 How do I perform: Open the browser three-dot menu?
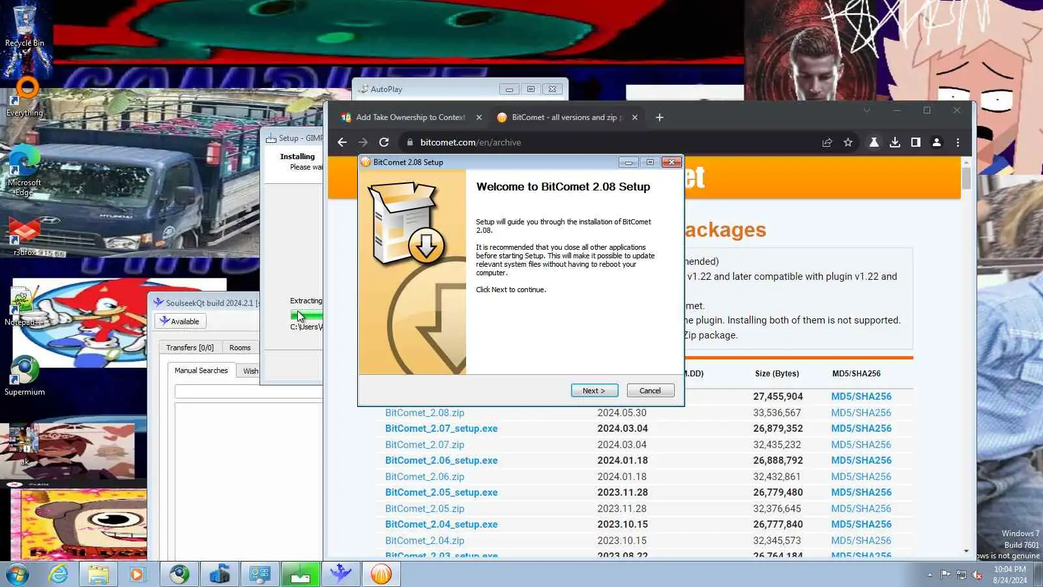958,142
